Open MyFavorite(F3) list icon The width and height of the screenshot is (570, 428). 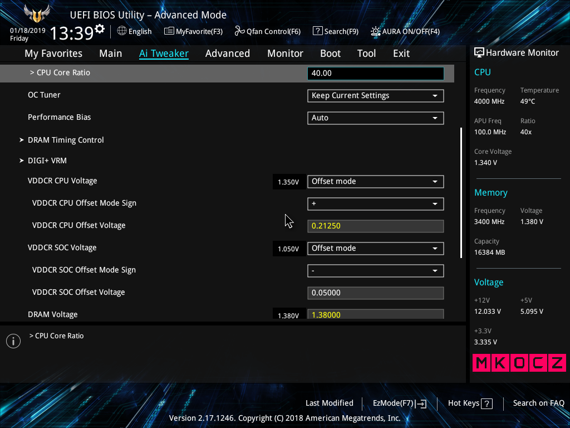pyautogui.click(x=169, y=31)
